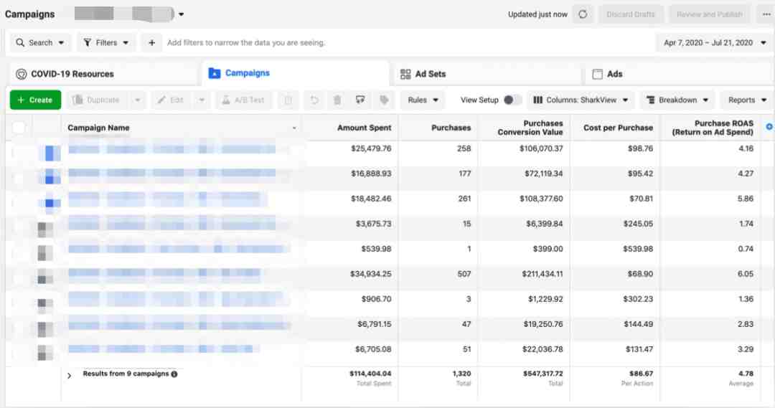Toggle status of the $906.70 campaign
Viewport: 775px width, 408px height.
pyautogui.click(x=45, y=303)
